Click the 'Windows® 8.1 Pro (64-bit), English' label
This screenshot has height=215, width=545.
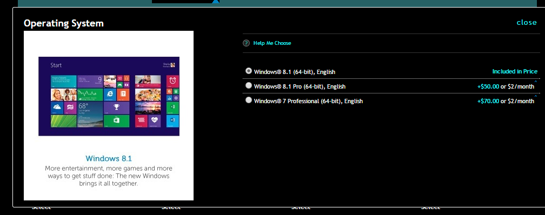pyautogui.click(x=300, y=86)
